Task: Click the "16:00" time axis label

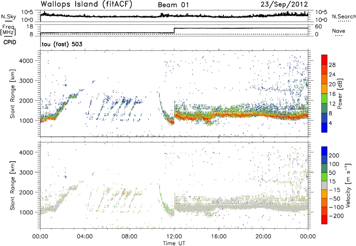Action: [x=219, y=237]
